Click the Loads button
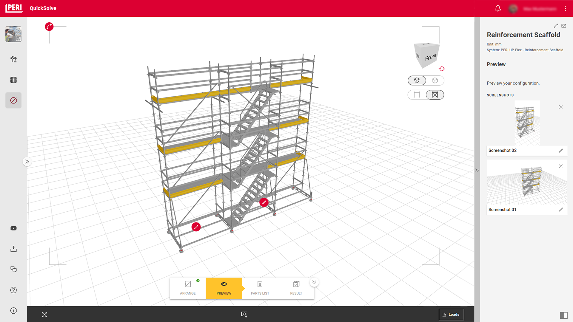The width and height of the screenshot is (573, 322). [451, 314]
